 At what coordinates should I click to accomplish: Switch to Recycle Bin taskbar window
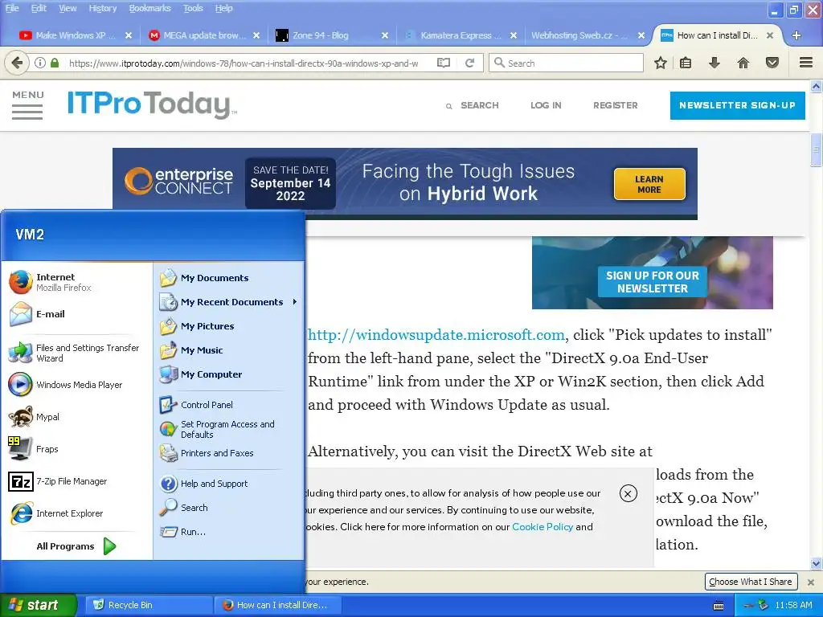(x=149, y=605)
